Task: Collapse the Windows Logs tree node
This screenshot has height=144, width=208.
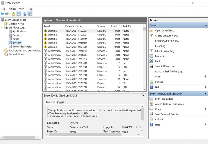Action: pos(2,28)
